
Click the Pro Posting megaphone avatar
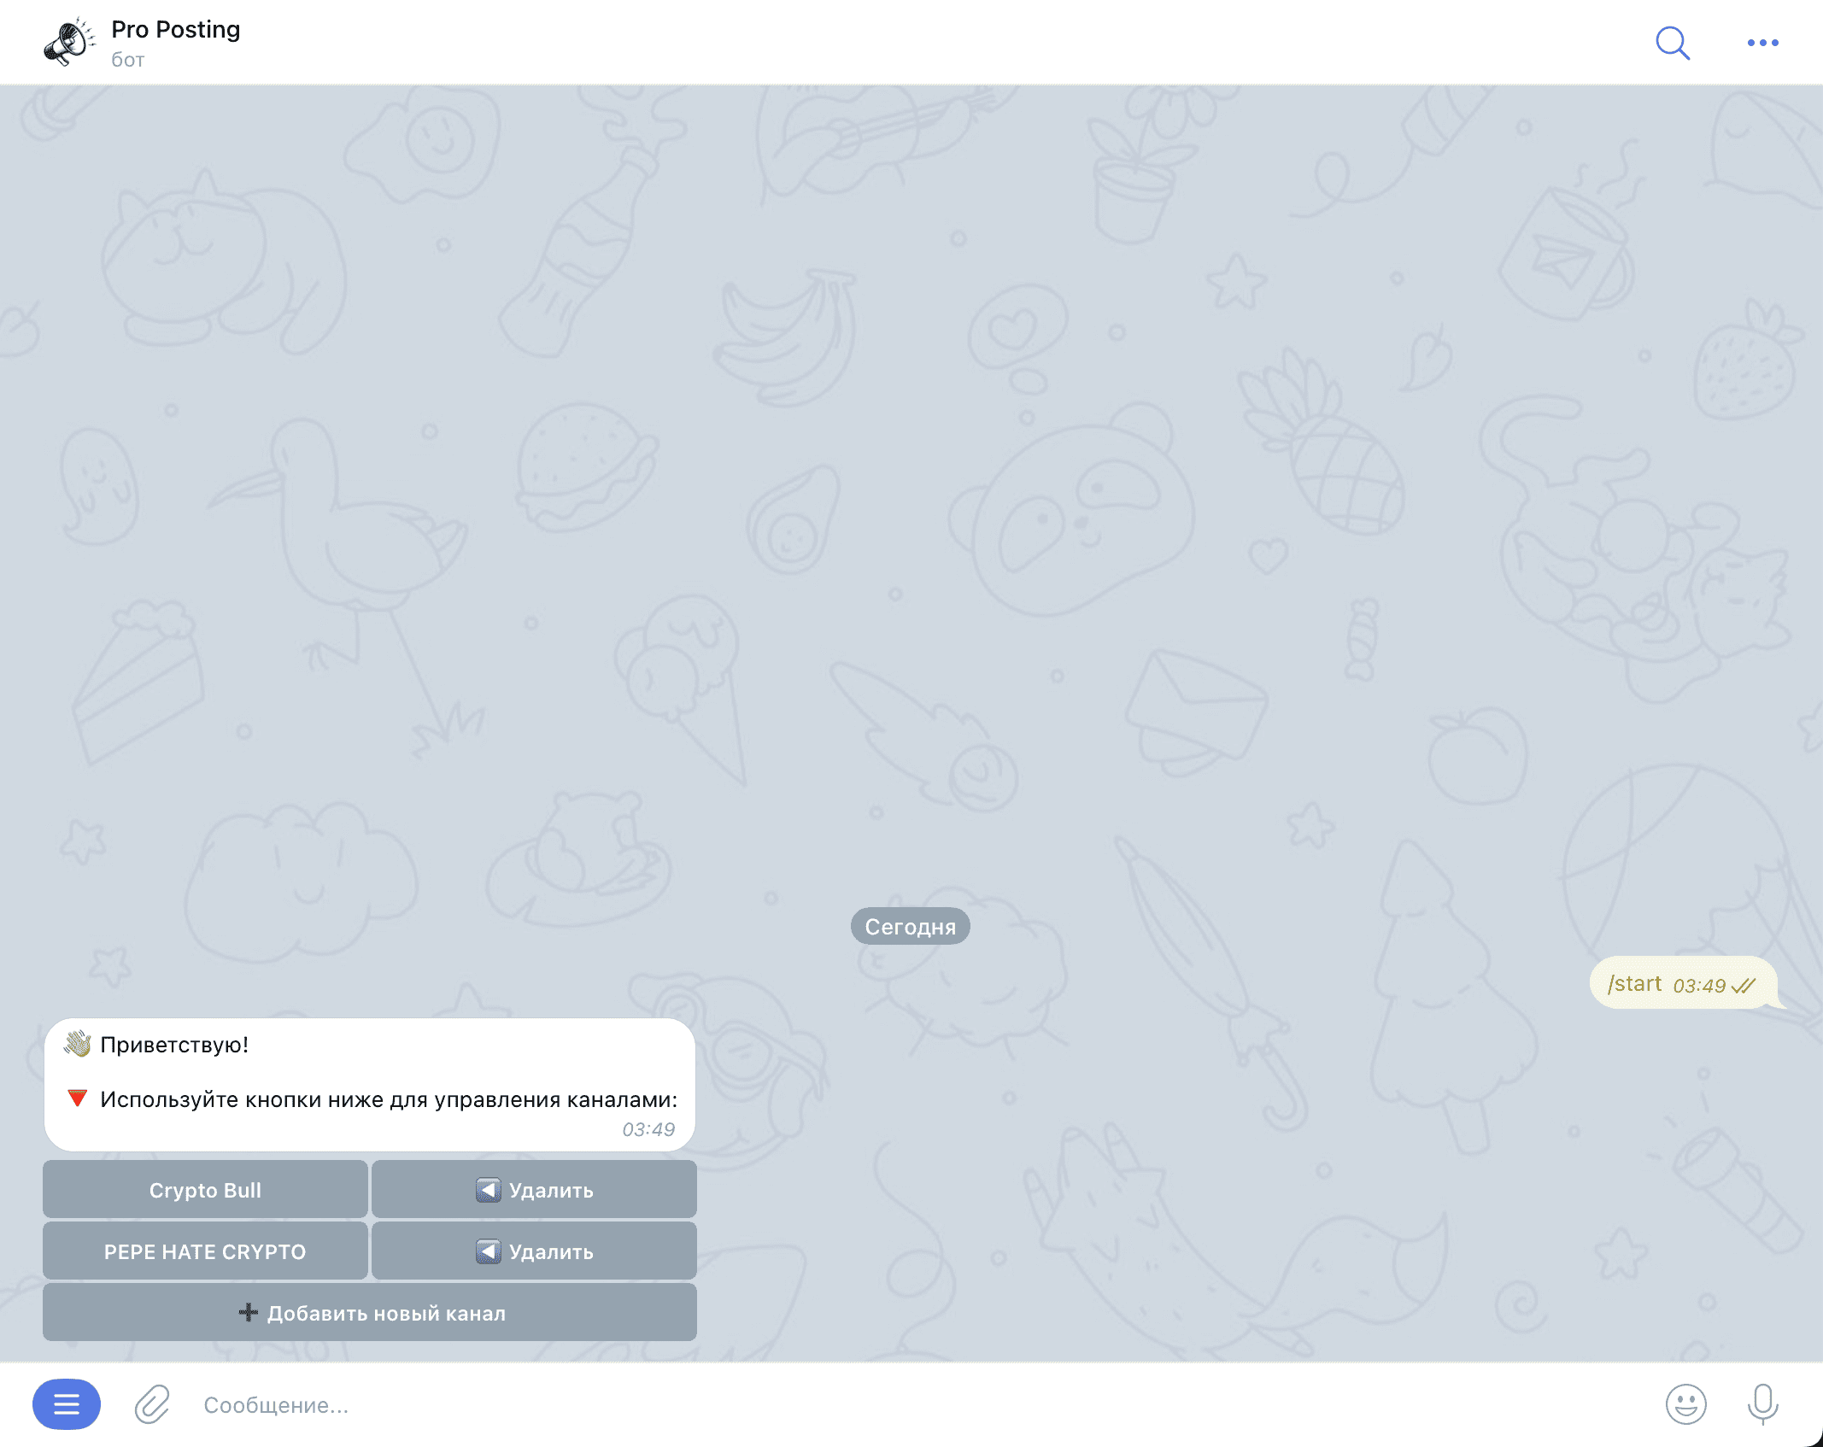tap(69, 43)
